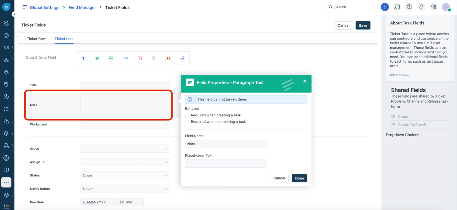Screen dimensions: 457x210
Task: Expand the Workspace dropdown
Action: [x=125, y=124]
